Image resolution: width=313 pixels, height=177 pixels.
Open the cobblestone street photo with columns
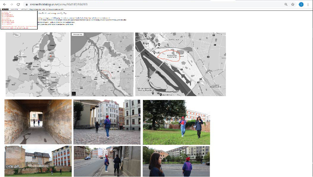[107, 122]
